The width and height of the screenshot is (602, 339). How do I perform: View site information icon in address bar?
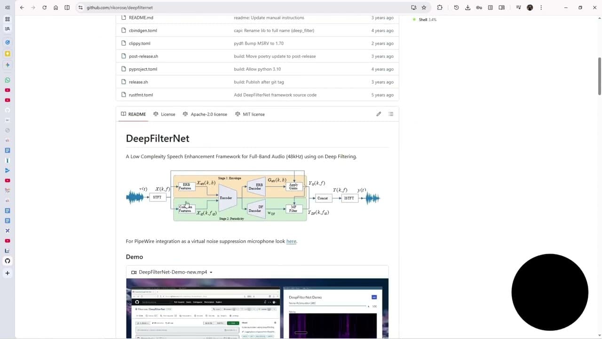coord(80,8)
